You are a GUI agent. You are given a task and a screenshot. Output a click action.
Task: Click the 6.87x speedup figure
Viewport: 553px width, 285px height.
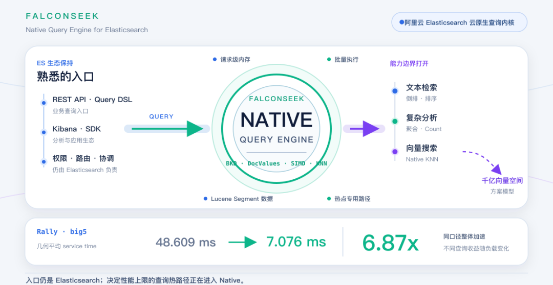[x=390, y=243]
